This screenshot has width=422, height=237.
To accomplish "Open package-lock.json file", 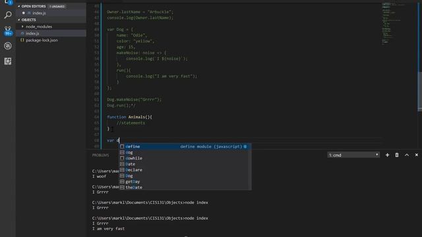I will (x=42, y=40).
